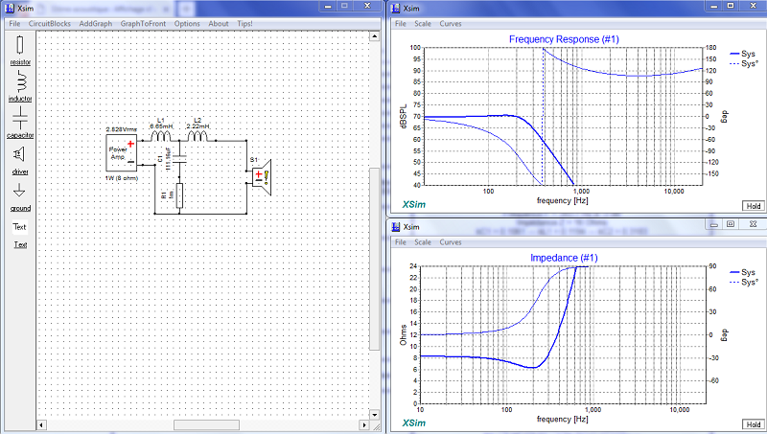767x434 pixels.
Task: Click schematic vertical scrollbar up arrow
Action: (x=374, y=36)
